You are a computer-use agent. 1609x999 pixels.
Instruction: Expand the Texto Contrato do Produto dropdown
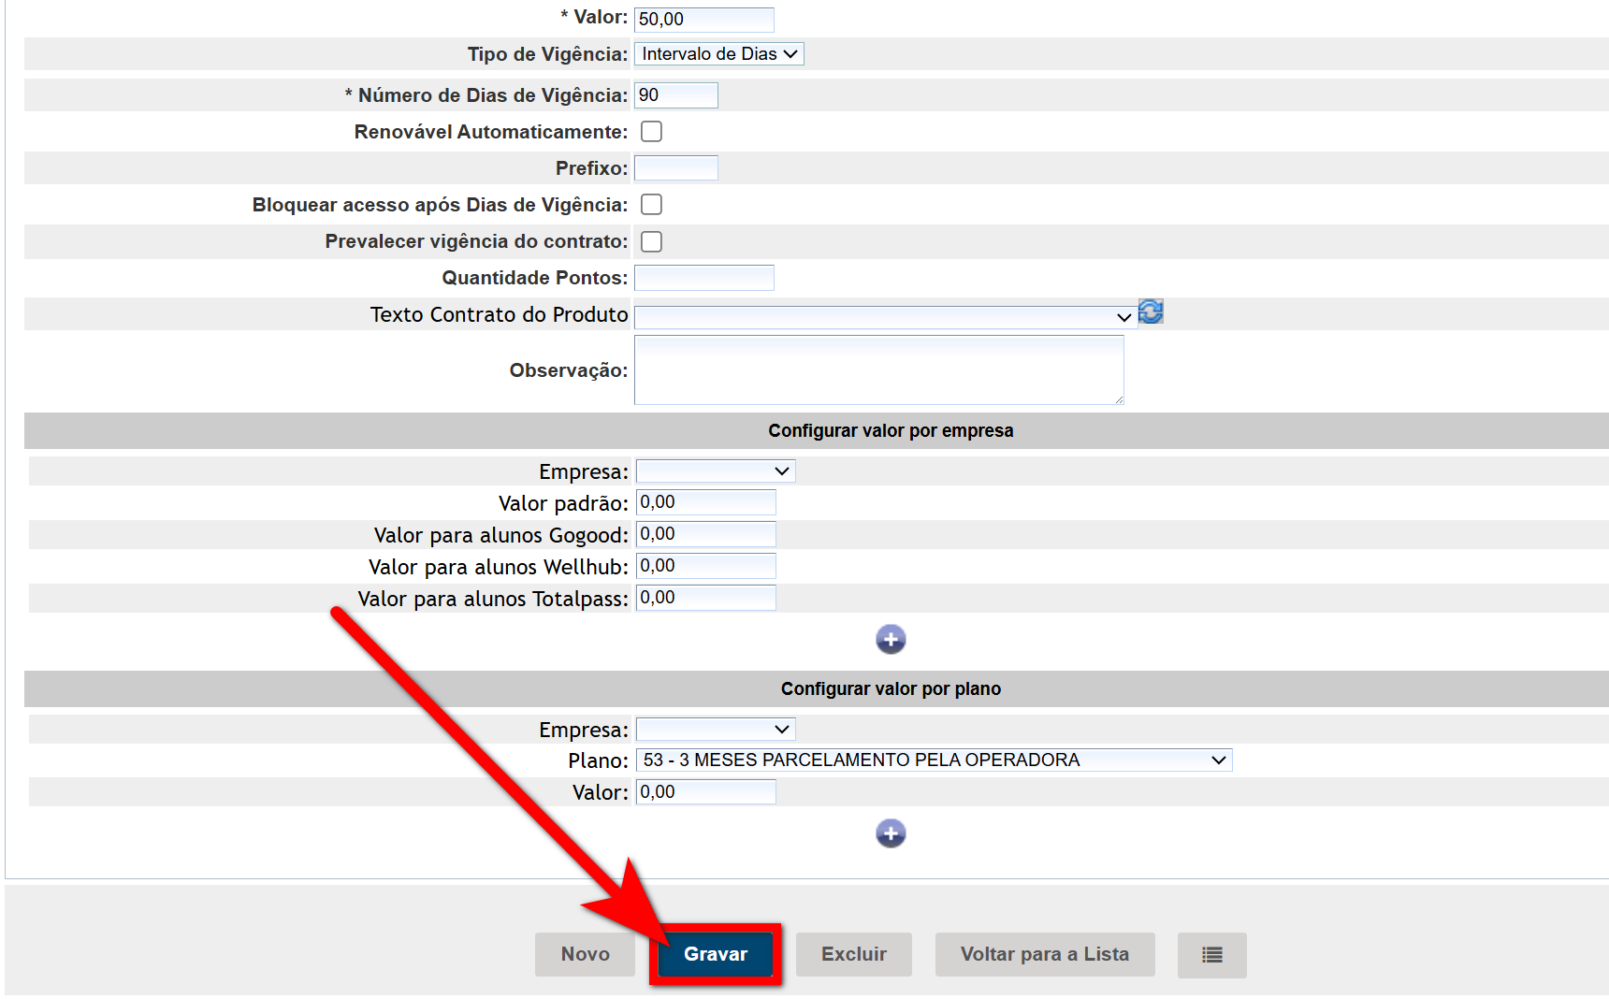coord(884,317)
